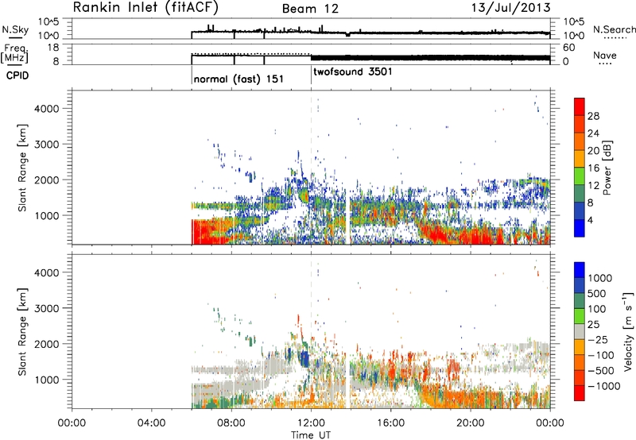The height and width of the screenshot is (440, 636).
Task: Click the "60" tick on Nave axis
Action: pyautogui.click(x=568, y=48)
